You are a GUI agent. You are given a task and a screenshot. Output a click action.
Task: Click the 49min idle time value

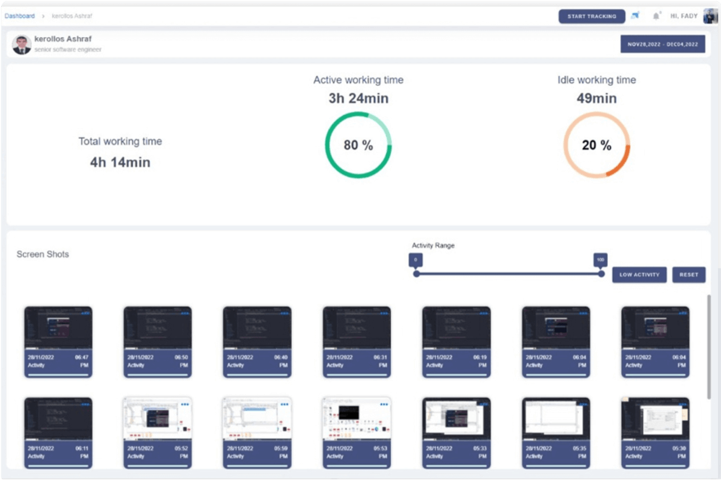[x=597, y=98]
